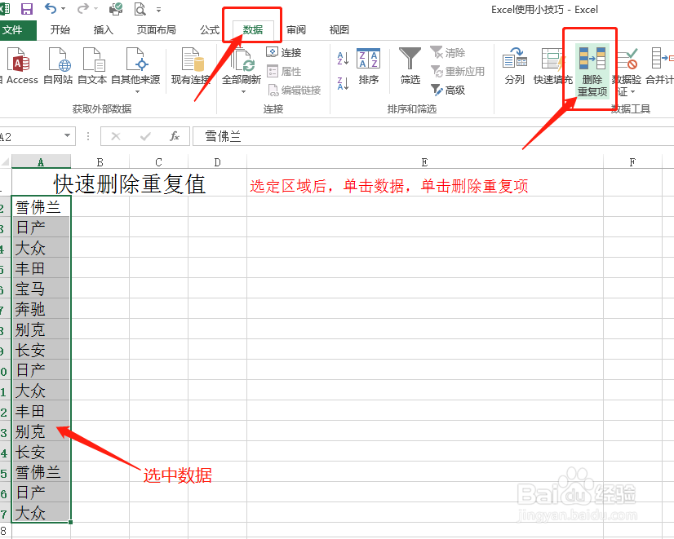Switch to the 公式 ribbon tab
The width and height of the screenshot is (674, 539).
(x=210, y=29)
